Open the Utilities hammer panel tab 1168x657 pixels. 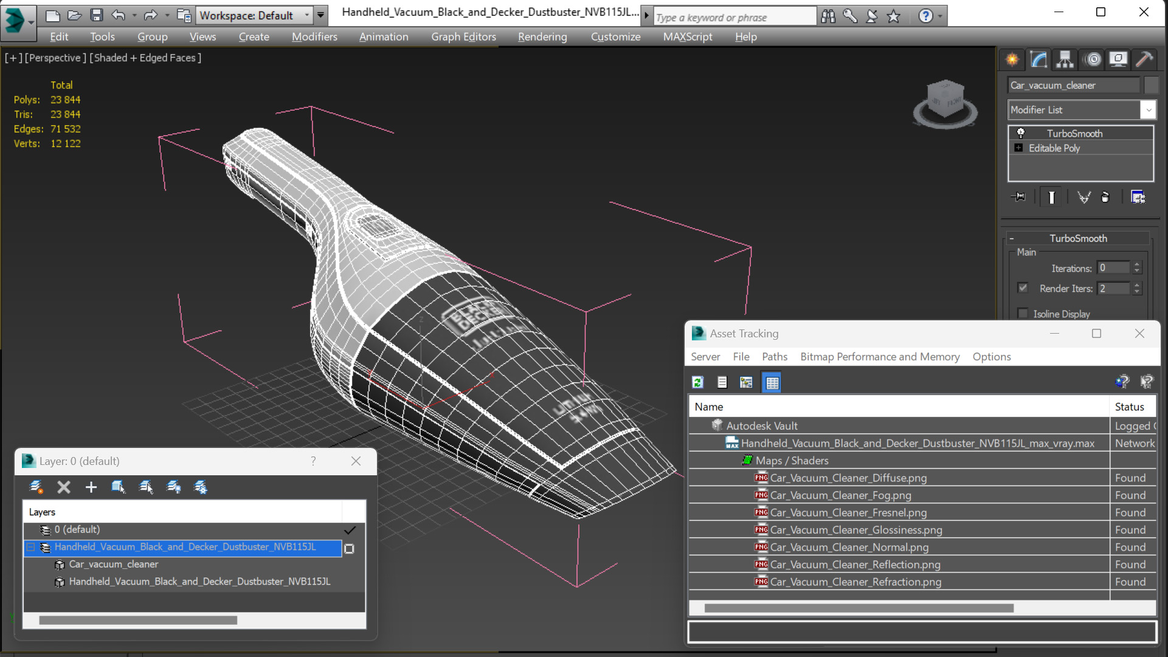tap(1144, 59)
